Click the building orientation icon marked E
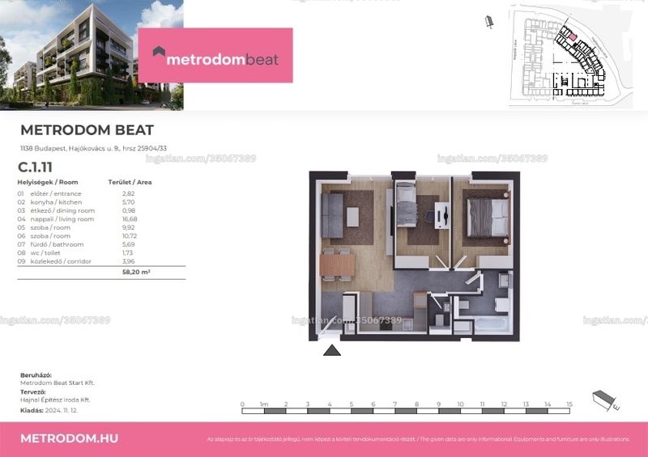Screen dimensions: 648x457 pyautogui.click(x=605, y=400)
